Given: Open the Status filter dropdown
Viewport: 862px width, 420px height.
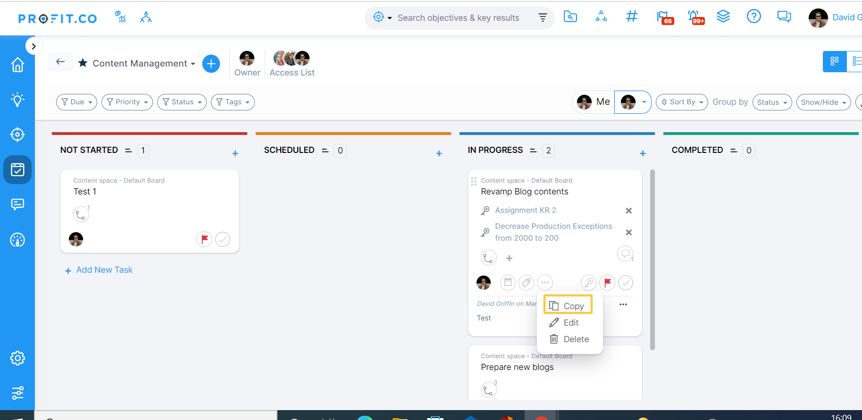Looking at the screenshot, I should (182, 102).
